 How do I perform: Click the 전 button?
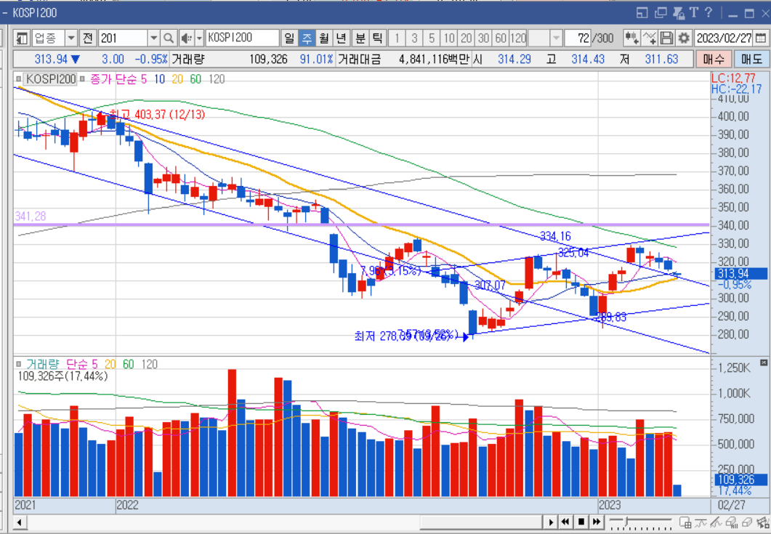[x=87, y=38]
